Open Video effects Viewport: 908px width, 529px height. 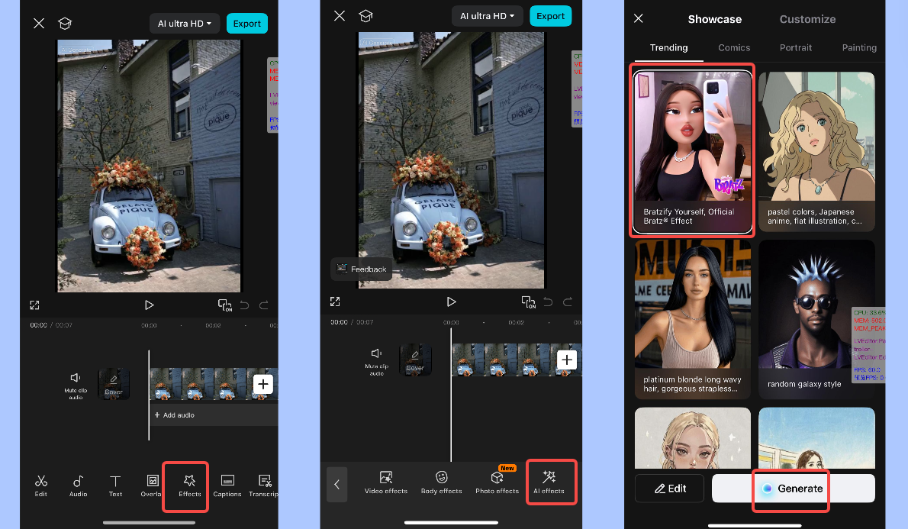tap(386, 482)
